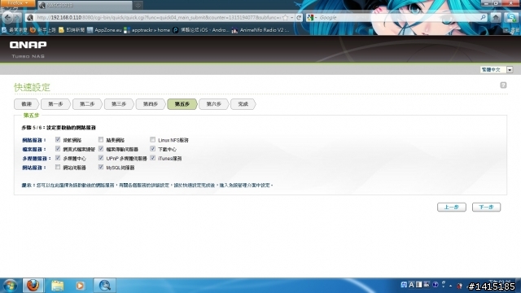The width and height of the screenshot is (521, 293).
Task: Click the Google search input field
Action: pos(399,17)
